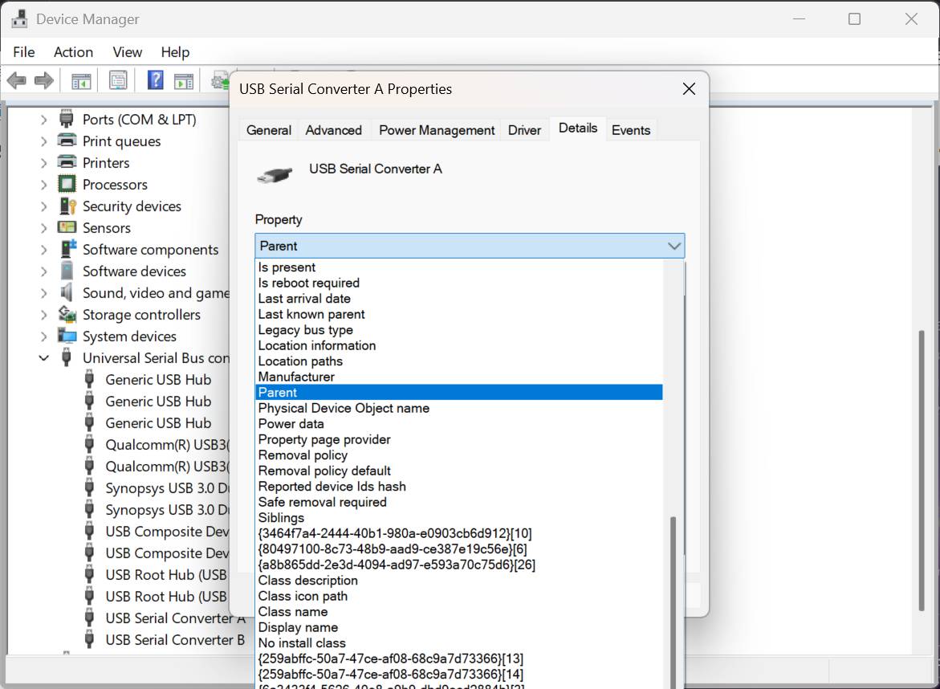Select the Universal Serial Bus controllers icon

(x=67, y=357)
